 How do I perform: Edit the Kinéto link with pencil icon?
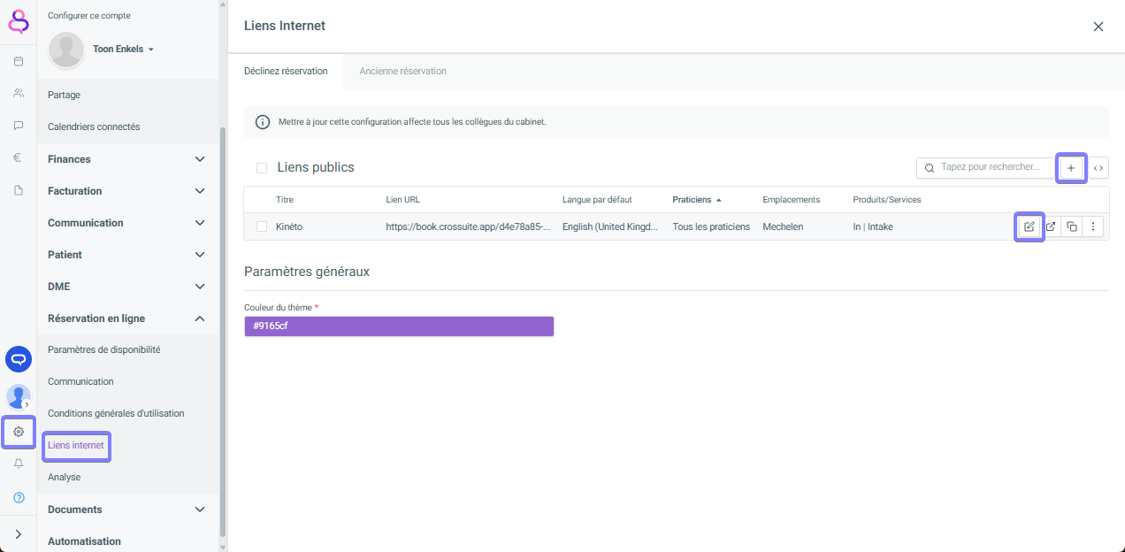point(1029,226)
